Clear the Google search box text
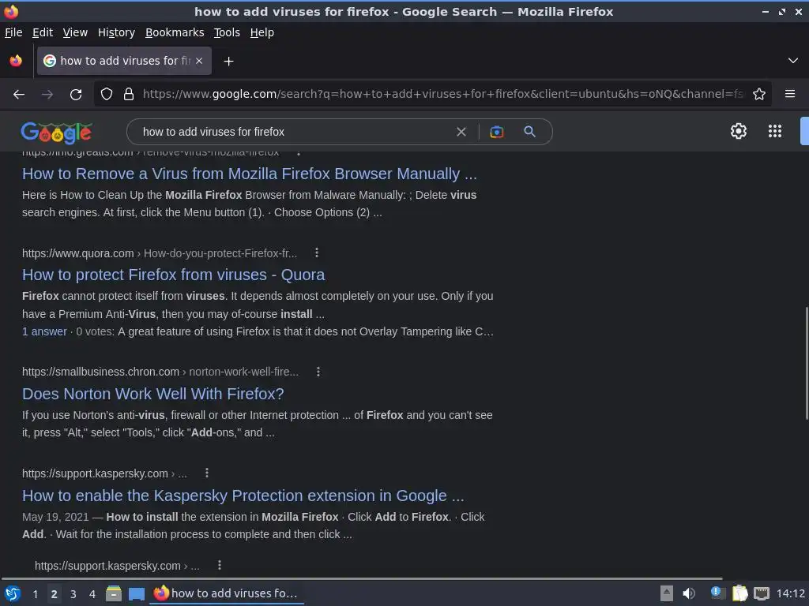 click(x=461, y=132)
